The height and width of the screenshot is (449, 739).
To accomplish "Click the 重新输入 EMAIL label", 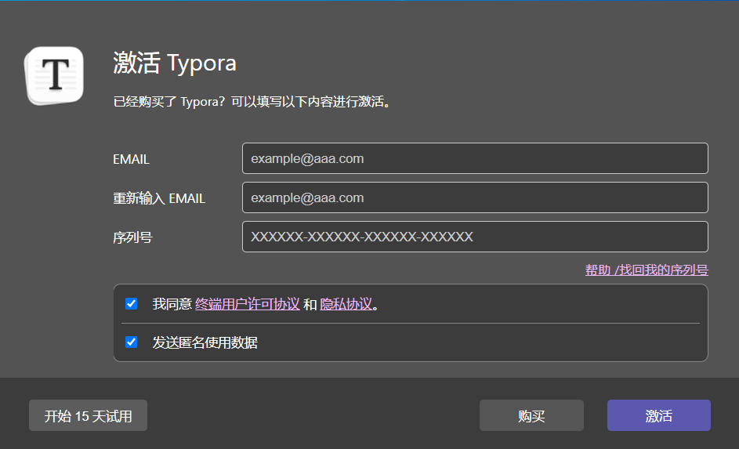I will point(159,198).
